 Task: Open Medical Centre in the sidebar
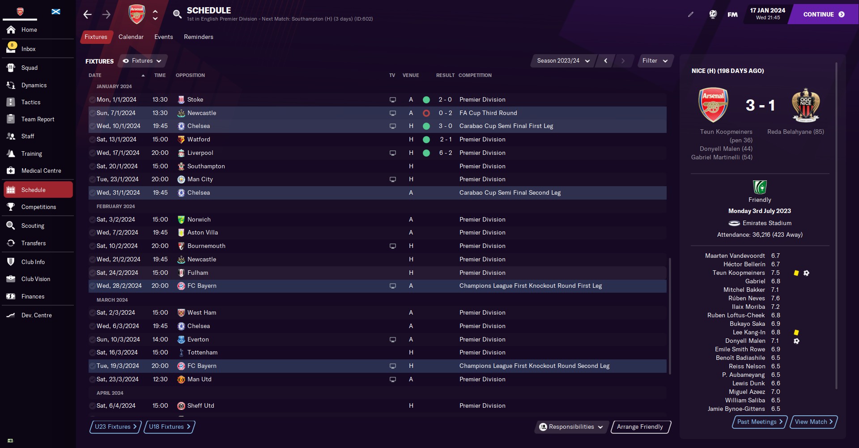41,171
